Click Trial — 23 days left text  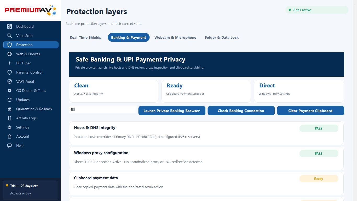[24, 186]
